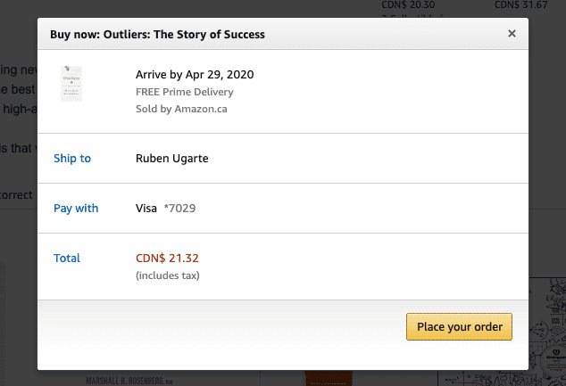Click the illustrated diagram image behind dialog

547,332
